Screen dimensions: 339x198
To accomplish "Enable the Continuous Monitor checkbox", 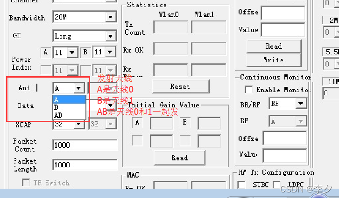I will 248,90.
